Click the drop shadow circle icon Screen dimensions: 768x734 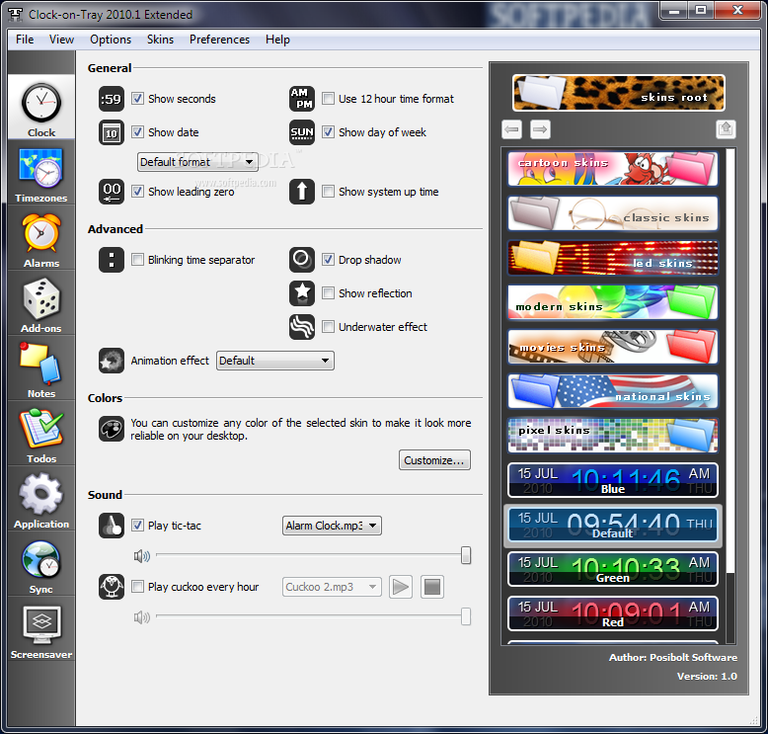pyautogui.click(x=302, y=260)
